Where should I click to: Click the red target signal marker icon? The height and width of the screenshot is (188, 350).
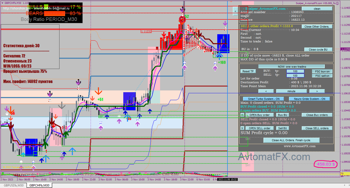(x=182, y=19)
